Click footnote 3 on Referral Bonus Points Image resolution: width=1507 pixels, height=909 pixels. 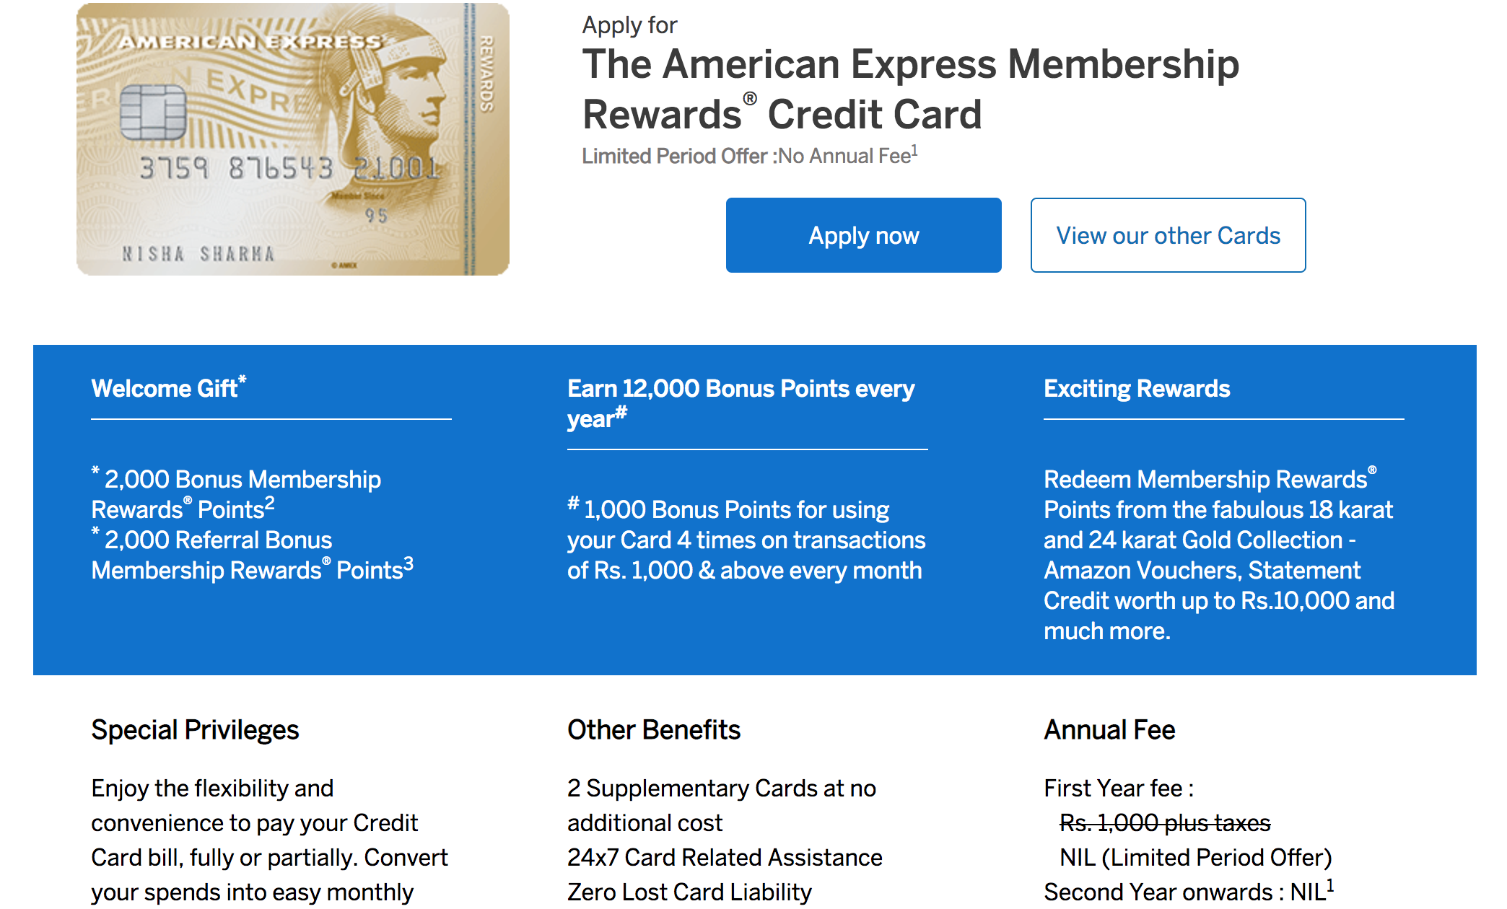[x=409, y=563]
